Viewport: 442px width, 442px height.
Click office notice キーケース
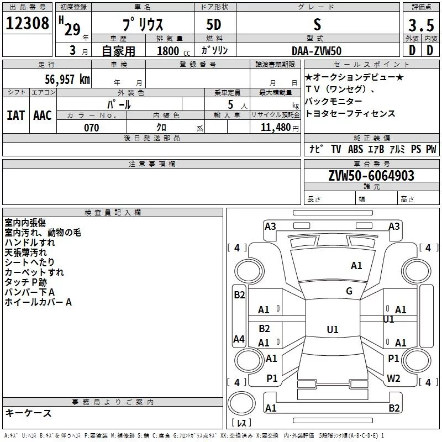(28, 413)
